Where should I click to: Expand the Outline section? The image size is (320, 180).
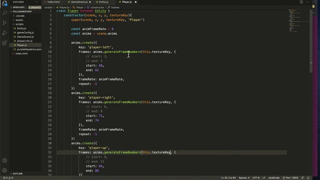[x=18, y=173]
